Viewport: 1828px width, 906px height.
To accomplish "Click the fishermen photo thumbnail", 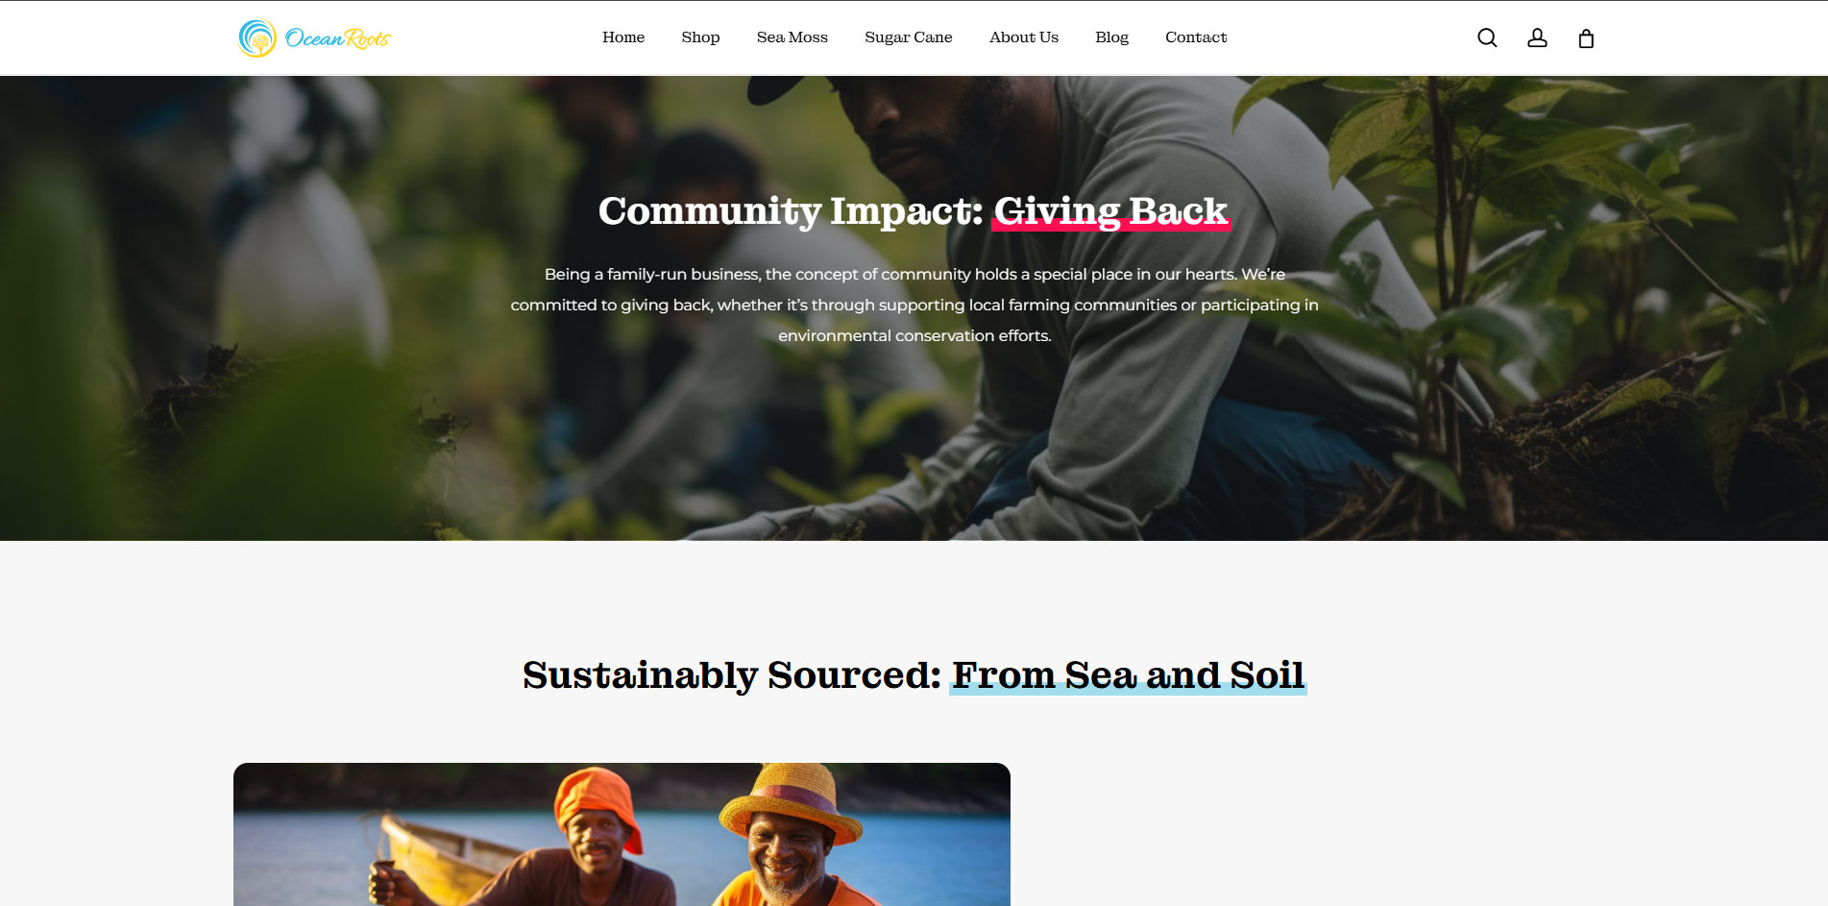I will click(x=622, y=834).
